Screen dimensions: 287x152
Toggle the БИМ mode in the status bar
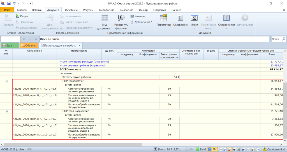201,149
